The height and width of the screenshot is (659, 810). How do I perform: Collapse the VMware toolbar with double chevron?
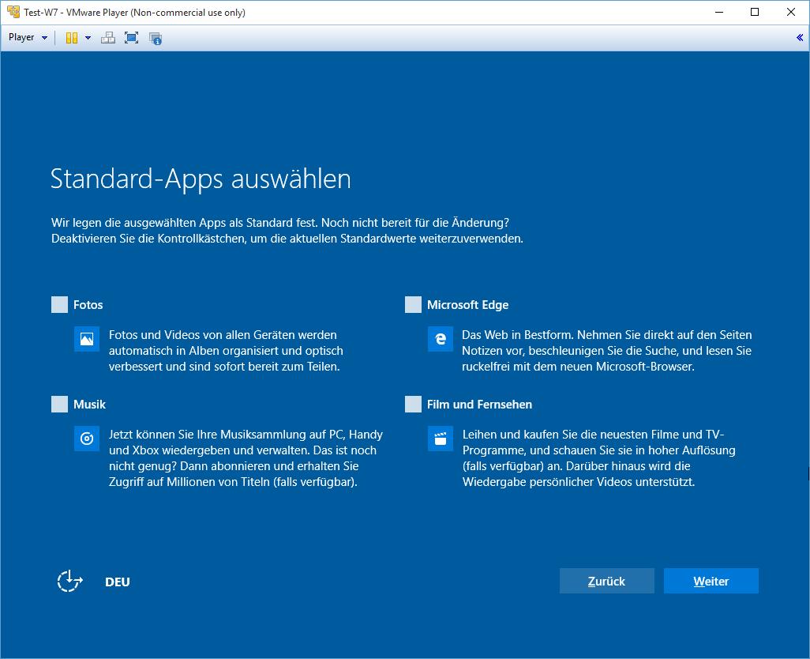[800, 37]
